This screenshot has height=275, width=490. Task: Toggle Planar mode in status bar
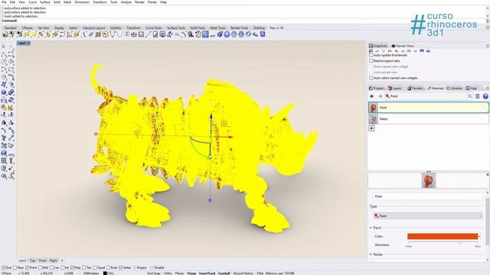coord(179,273)
